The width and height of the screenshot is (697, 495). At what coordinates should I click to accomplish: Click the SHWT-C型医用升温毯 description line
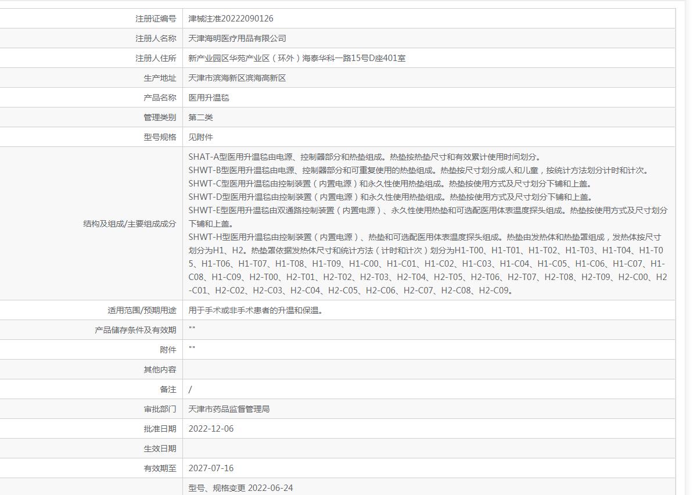(x=390, y=184)
